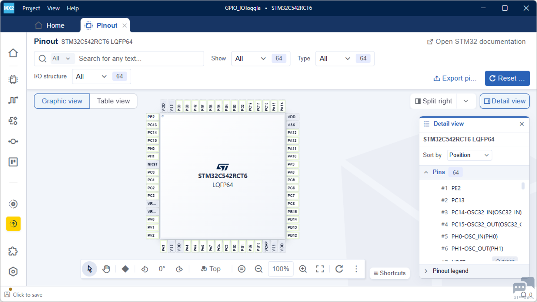This screenshot has height=302, width=537.
Task: Open the Split right options chevron
Action: [466, 101]
